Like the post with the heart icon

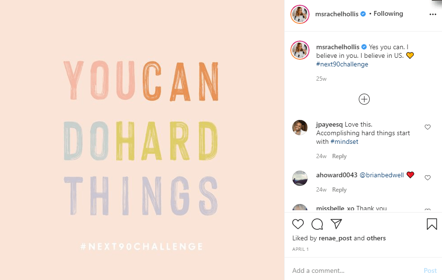click(298, 224)
